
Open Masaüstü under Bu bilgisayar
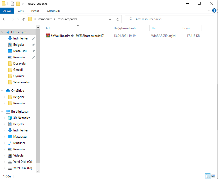[20, 137]
